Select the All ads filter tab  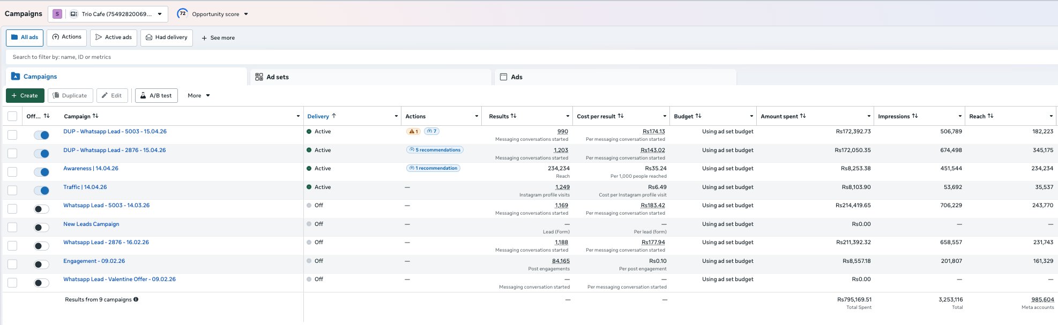pos(25,37)
